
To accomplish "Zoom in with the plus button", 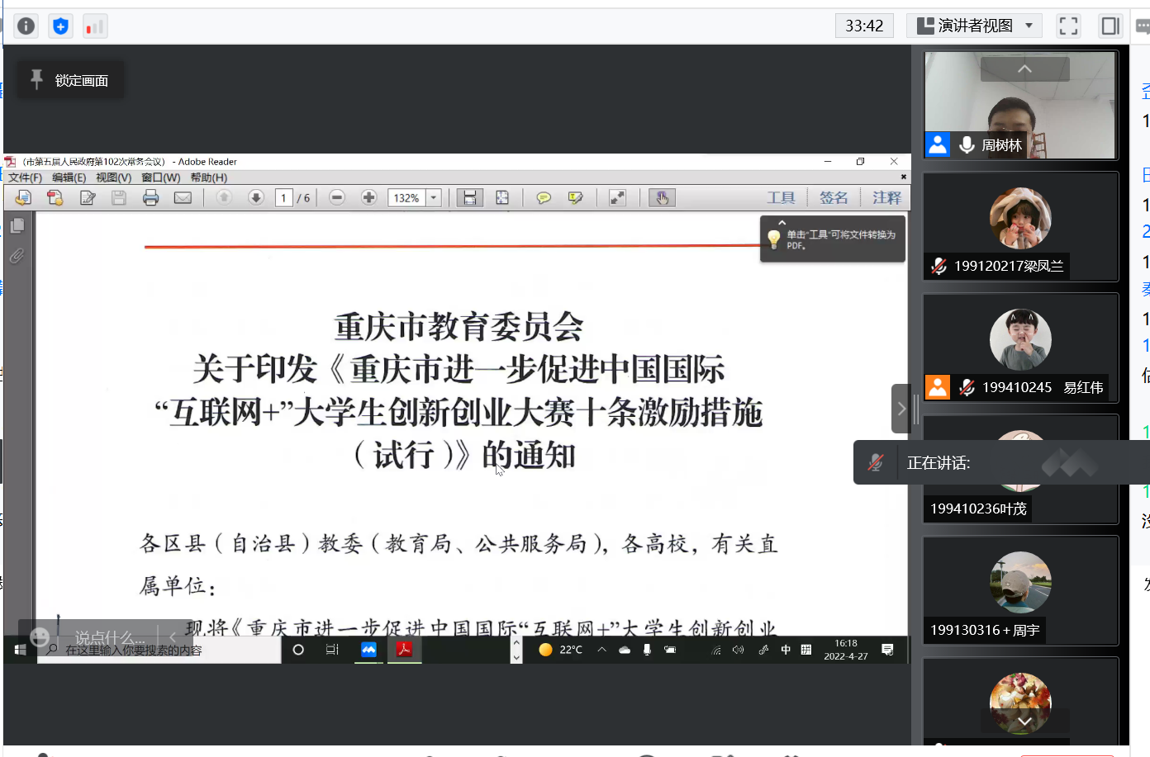I will pos(368,197).
